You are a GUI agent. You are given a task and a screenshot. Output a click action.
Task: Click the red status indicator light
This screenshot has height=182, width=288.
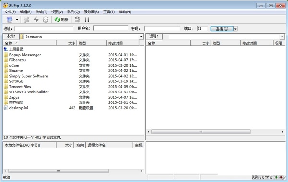(x=281, y=177)
